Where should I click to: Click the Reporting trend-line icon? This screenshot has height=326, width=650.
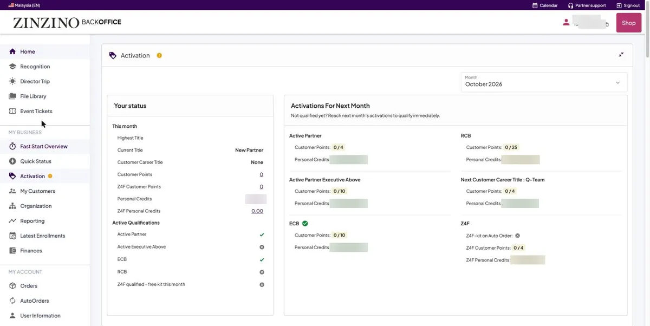coord(12,221)
